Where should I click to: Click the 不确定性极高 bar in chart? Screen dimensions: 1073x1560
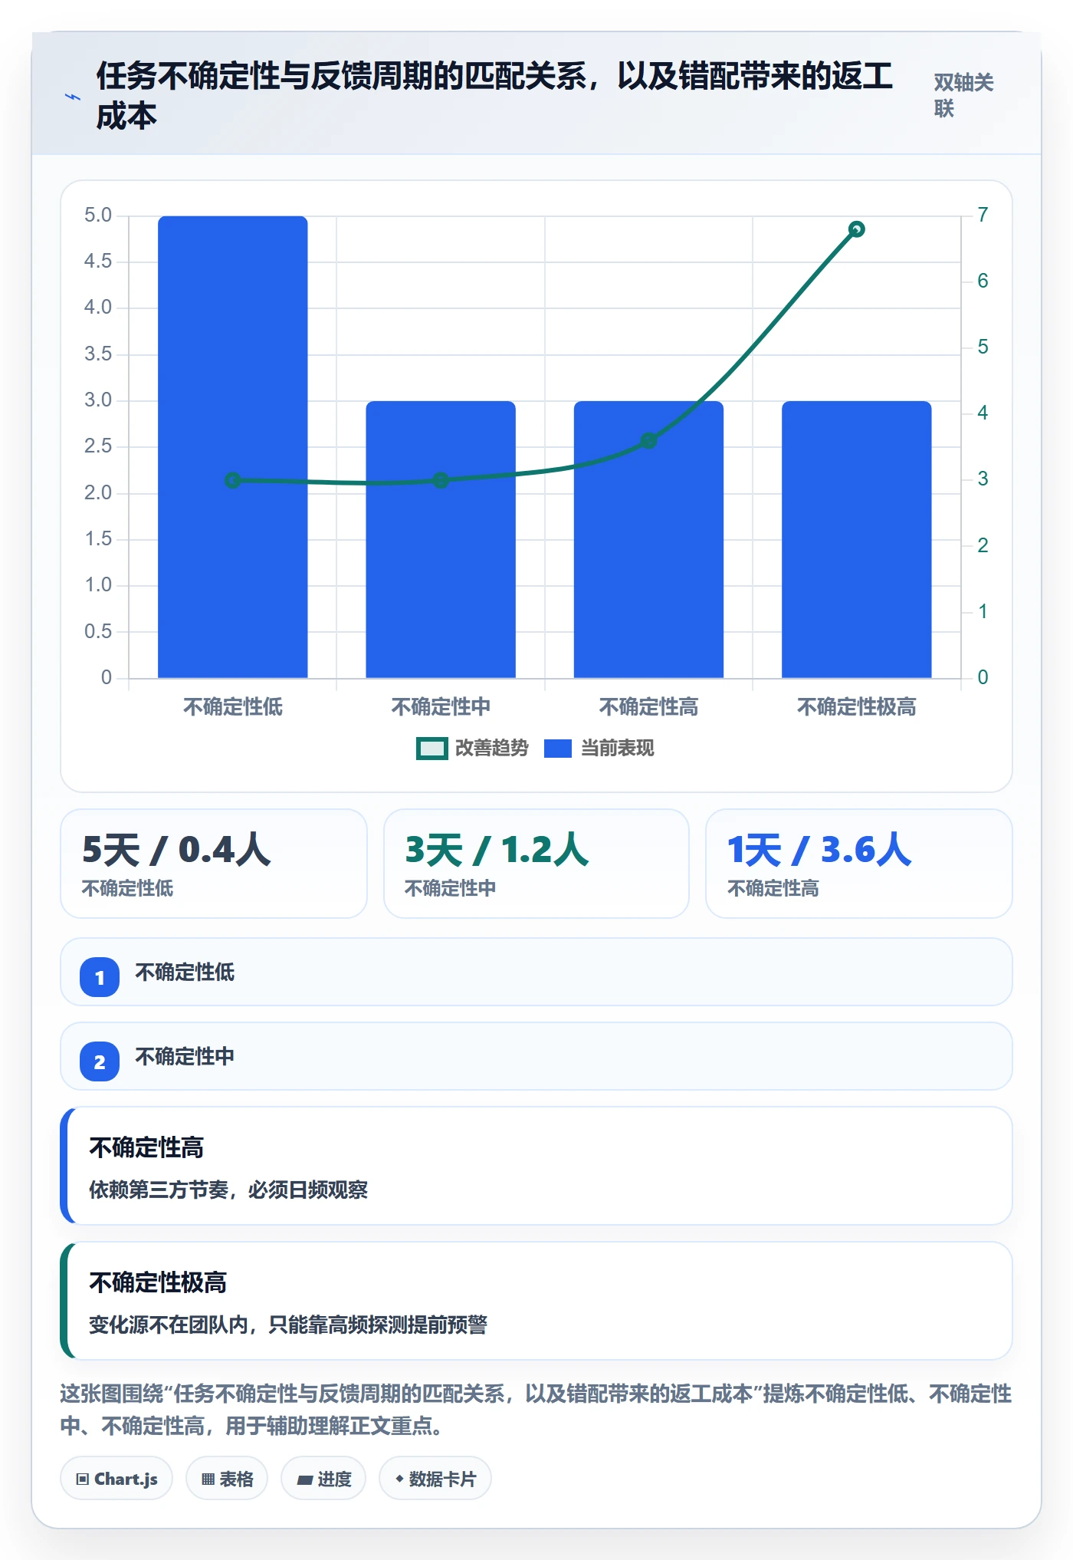(857, 539)
